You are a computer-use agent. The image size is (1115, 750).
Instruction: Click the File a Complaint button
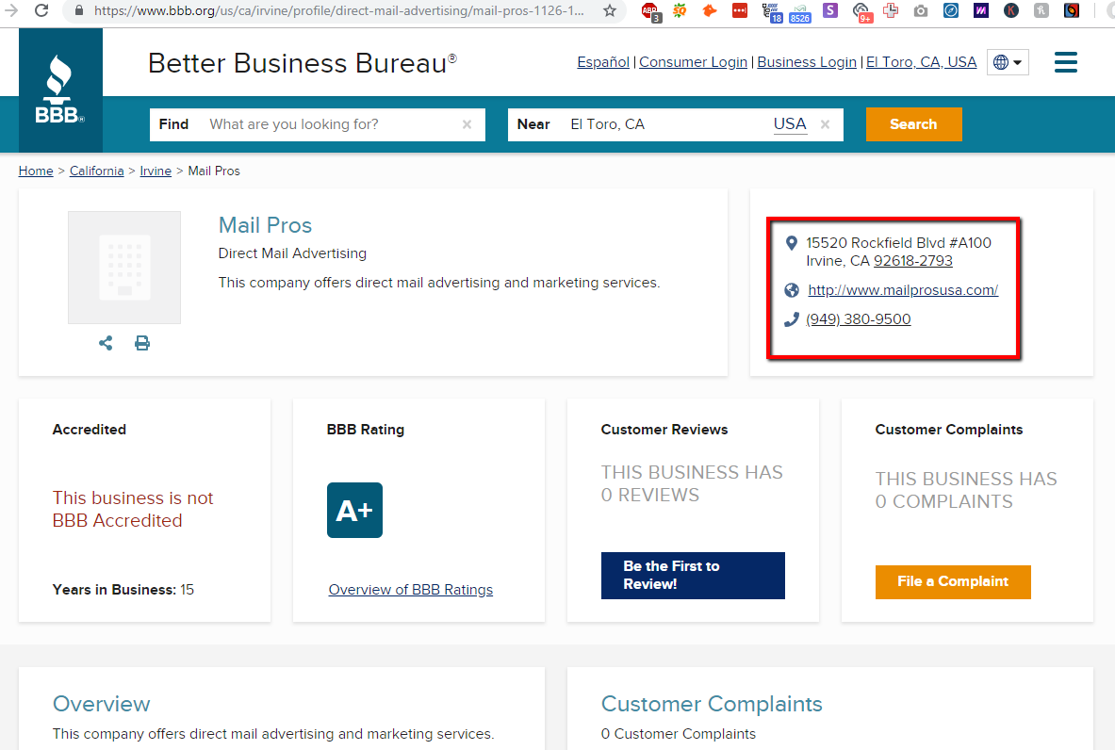pos(953,581)
